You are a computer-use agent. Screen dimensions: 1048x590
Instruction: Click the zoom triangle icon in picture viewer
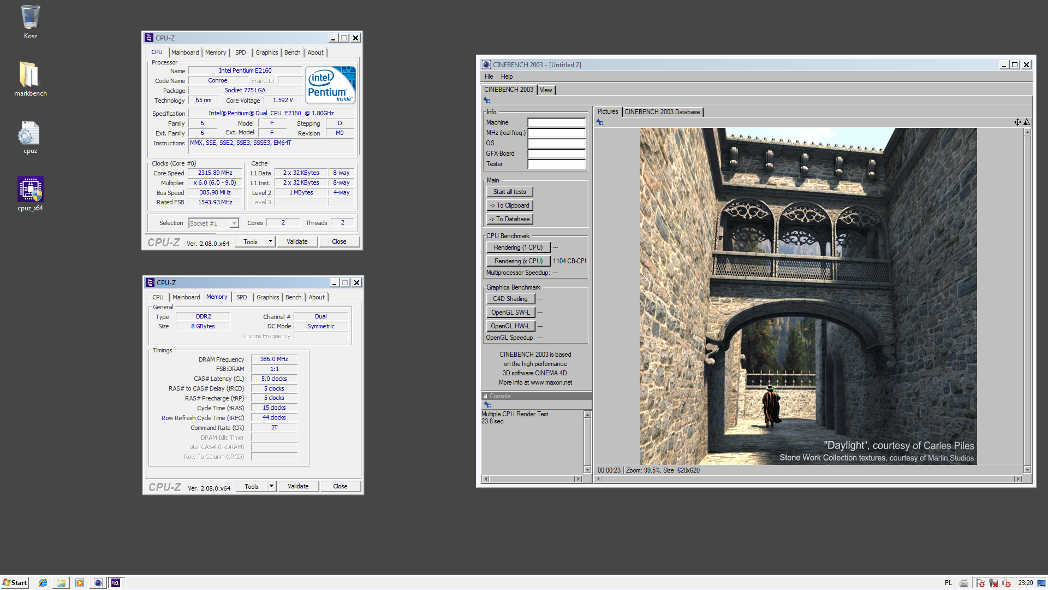[1027, 122]
